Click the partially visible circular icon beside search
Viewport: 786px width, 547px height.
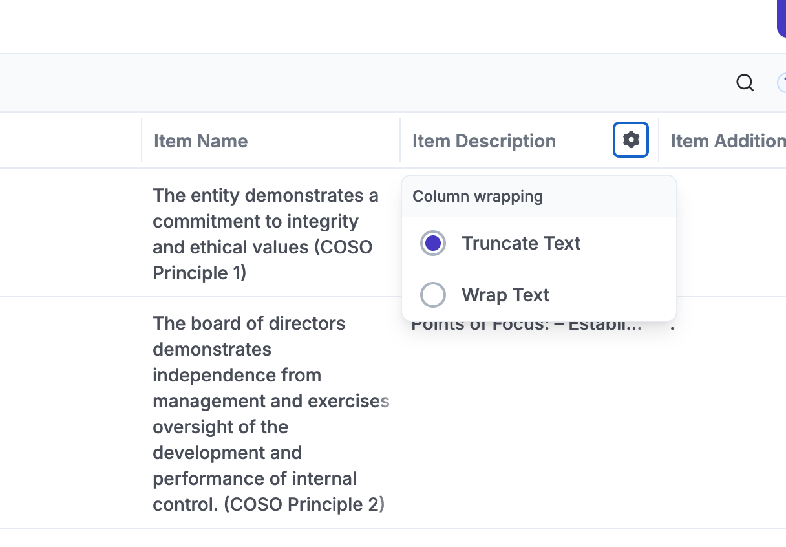coord(781,83)
